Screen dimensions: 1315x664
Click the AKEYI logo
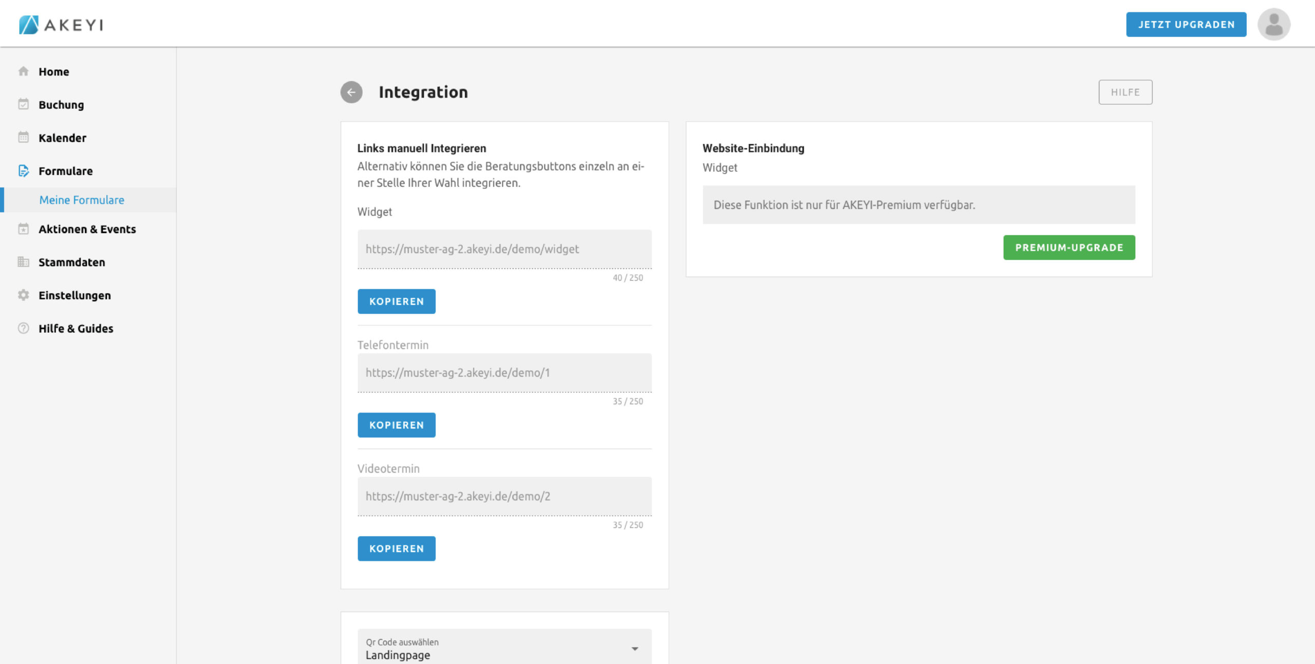[61, 25]
